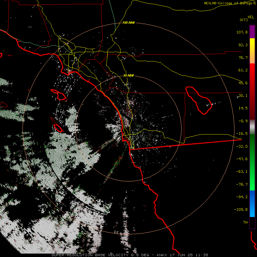Select the 76.7 legend value
The height and width of the screenshot is (257, 257).
pos(243,57)
